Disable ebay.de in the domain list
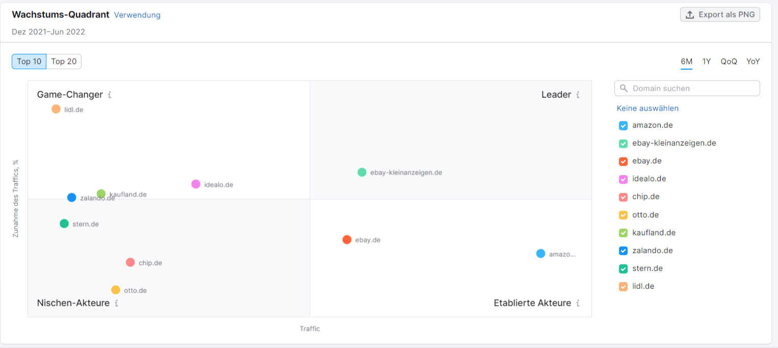This screenshot has width=778, height=348. [623, 161]
